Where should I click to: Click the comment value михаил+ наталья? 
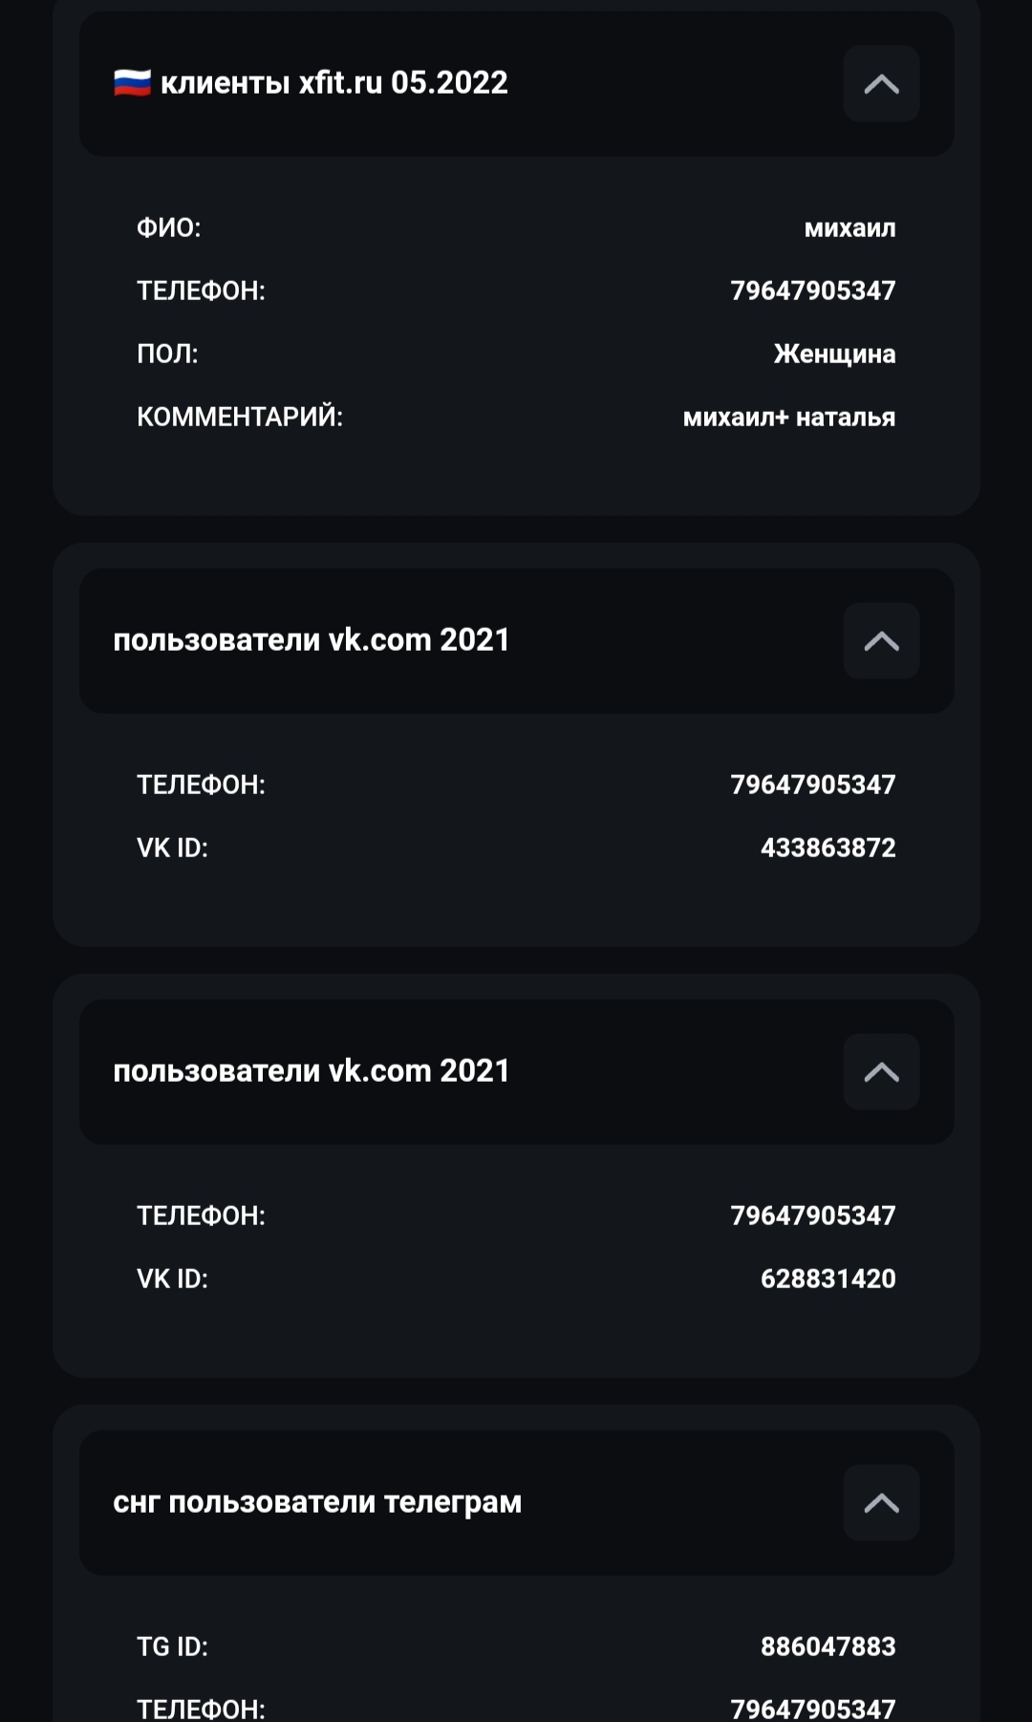[x=788, y=418]
